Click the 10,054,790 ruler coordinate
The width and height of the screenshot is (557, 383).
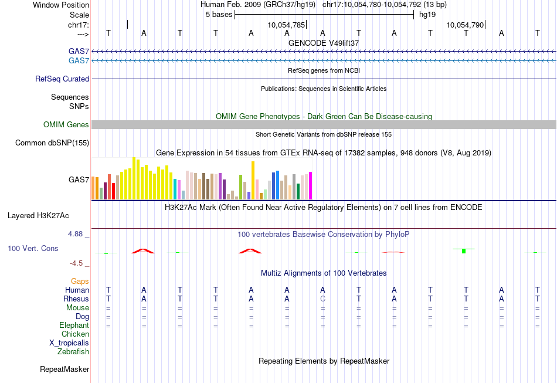tap(465, 25)
